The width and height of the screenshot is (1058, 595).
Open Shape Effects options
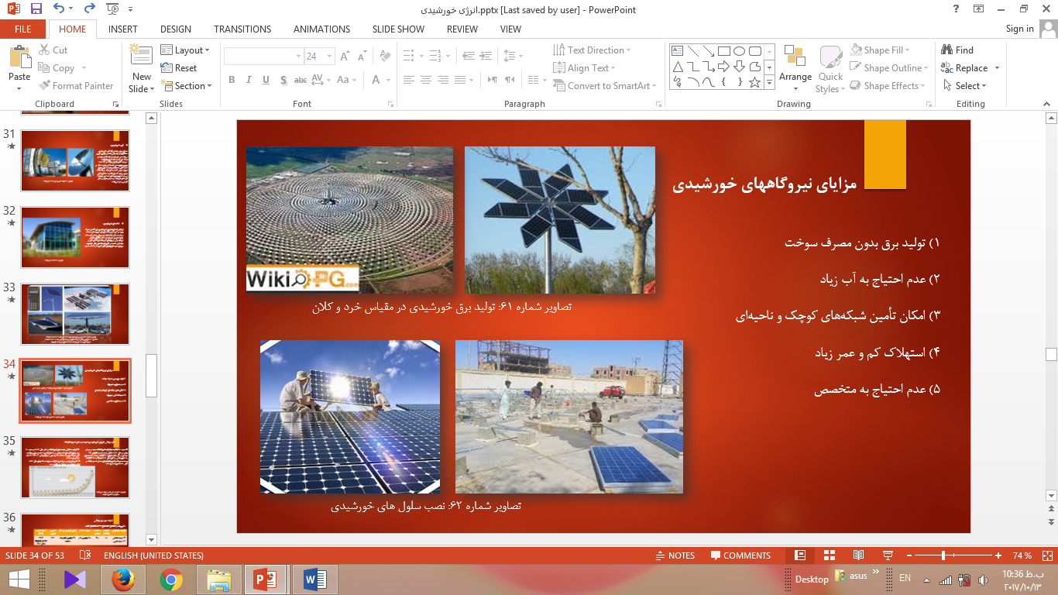888,86
